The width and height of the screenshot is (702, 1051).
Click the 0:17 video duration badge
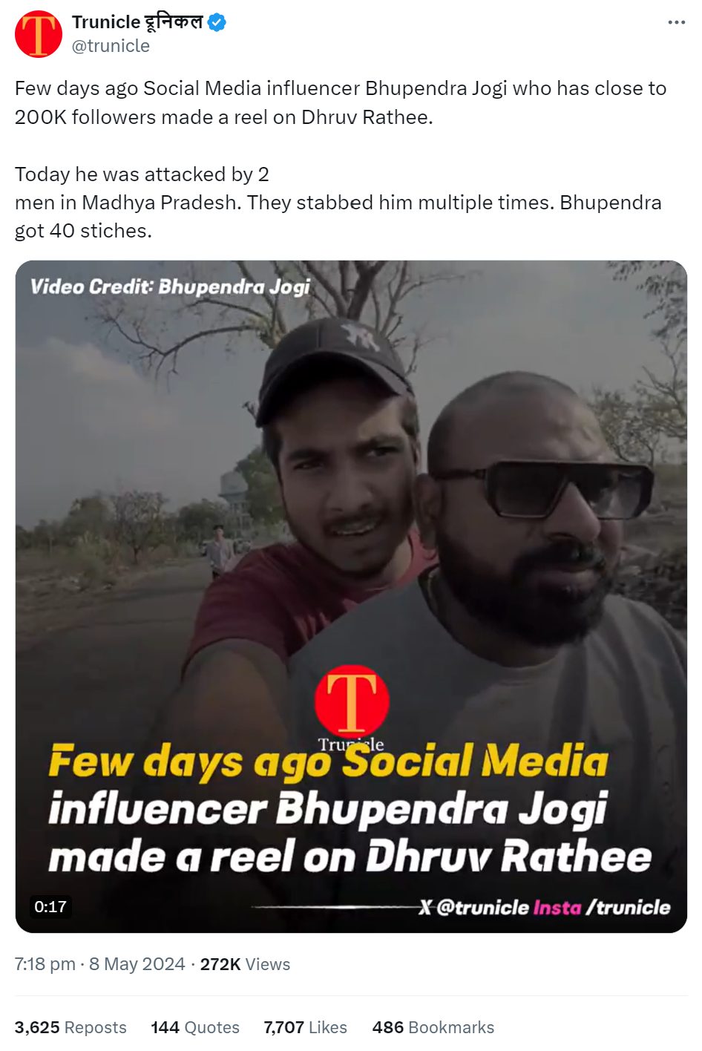click(50, 906)
